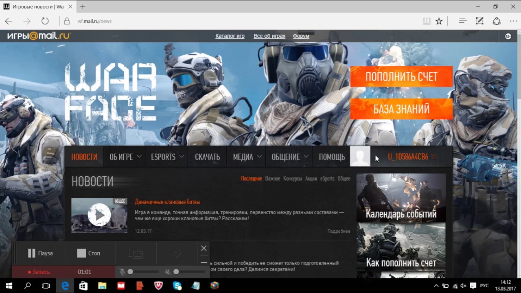This screenshot has width=521, height=293.
Task: Click the user avatar picture in navbar
Action: tap(360, 157)
